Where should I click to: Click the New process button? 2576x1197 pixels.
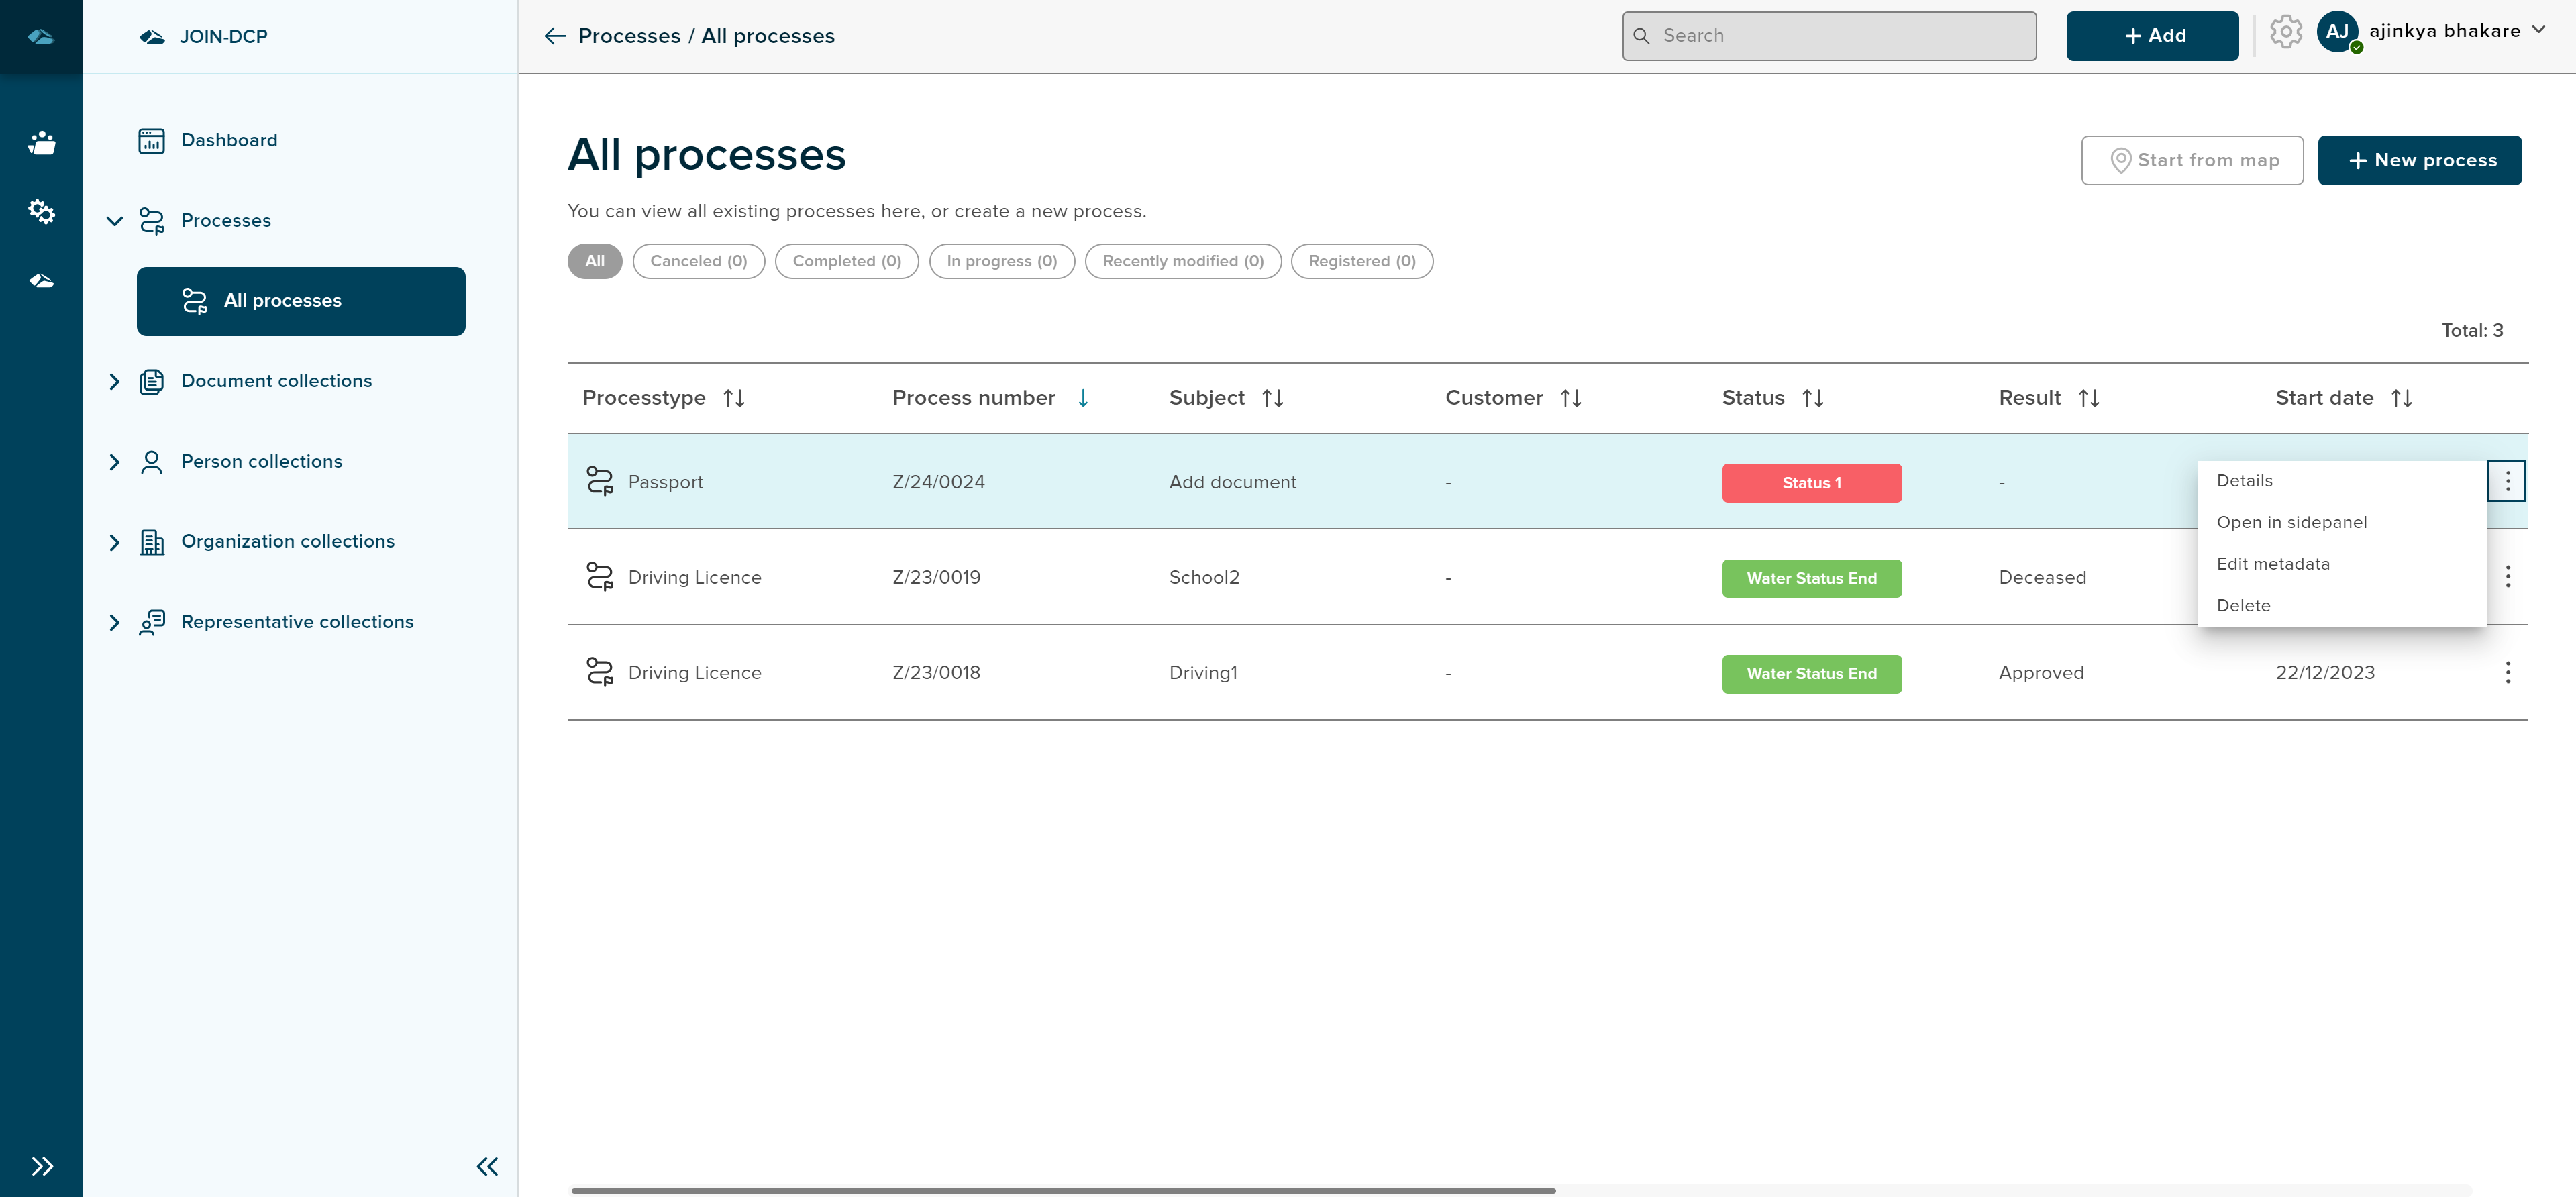point(2419,160)
